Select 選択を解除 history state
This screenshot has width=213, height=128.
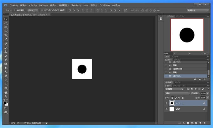[186, 69]
